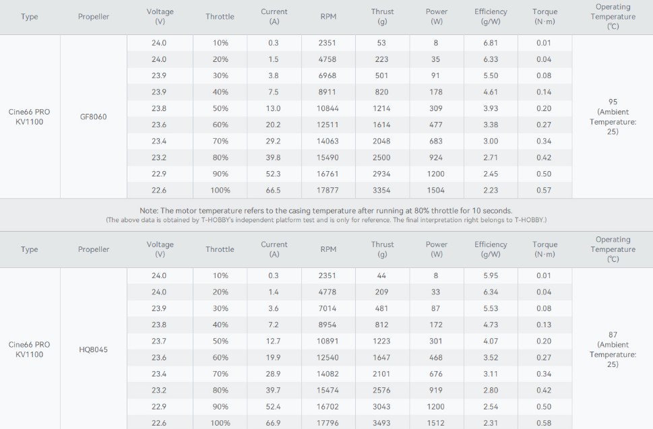Click the 3354 thrust value
Image resolution: width=653 pixels, height=429 pixels.
pos(382,190)
